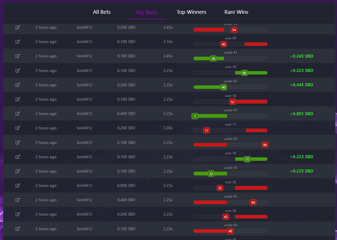Click the 3.38x multiplier
337x240 pixels.
coord(168,128)
